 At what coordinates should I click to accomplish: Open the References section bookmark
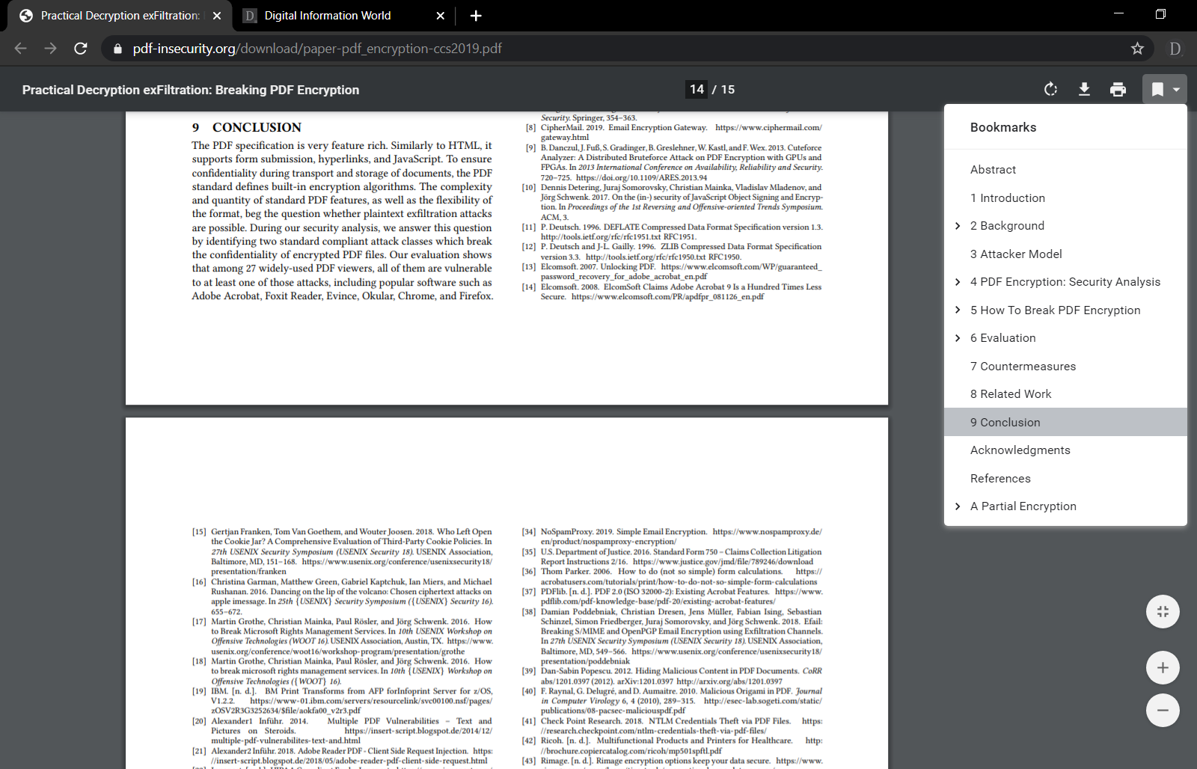[1000, 478]
